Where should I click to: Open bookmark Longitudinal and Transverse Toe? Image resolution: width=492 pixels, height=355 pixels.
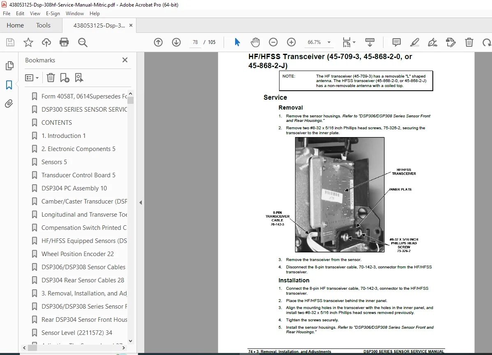[84, 214]
